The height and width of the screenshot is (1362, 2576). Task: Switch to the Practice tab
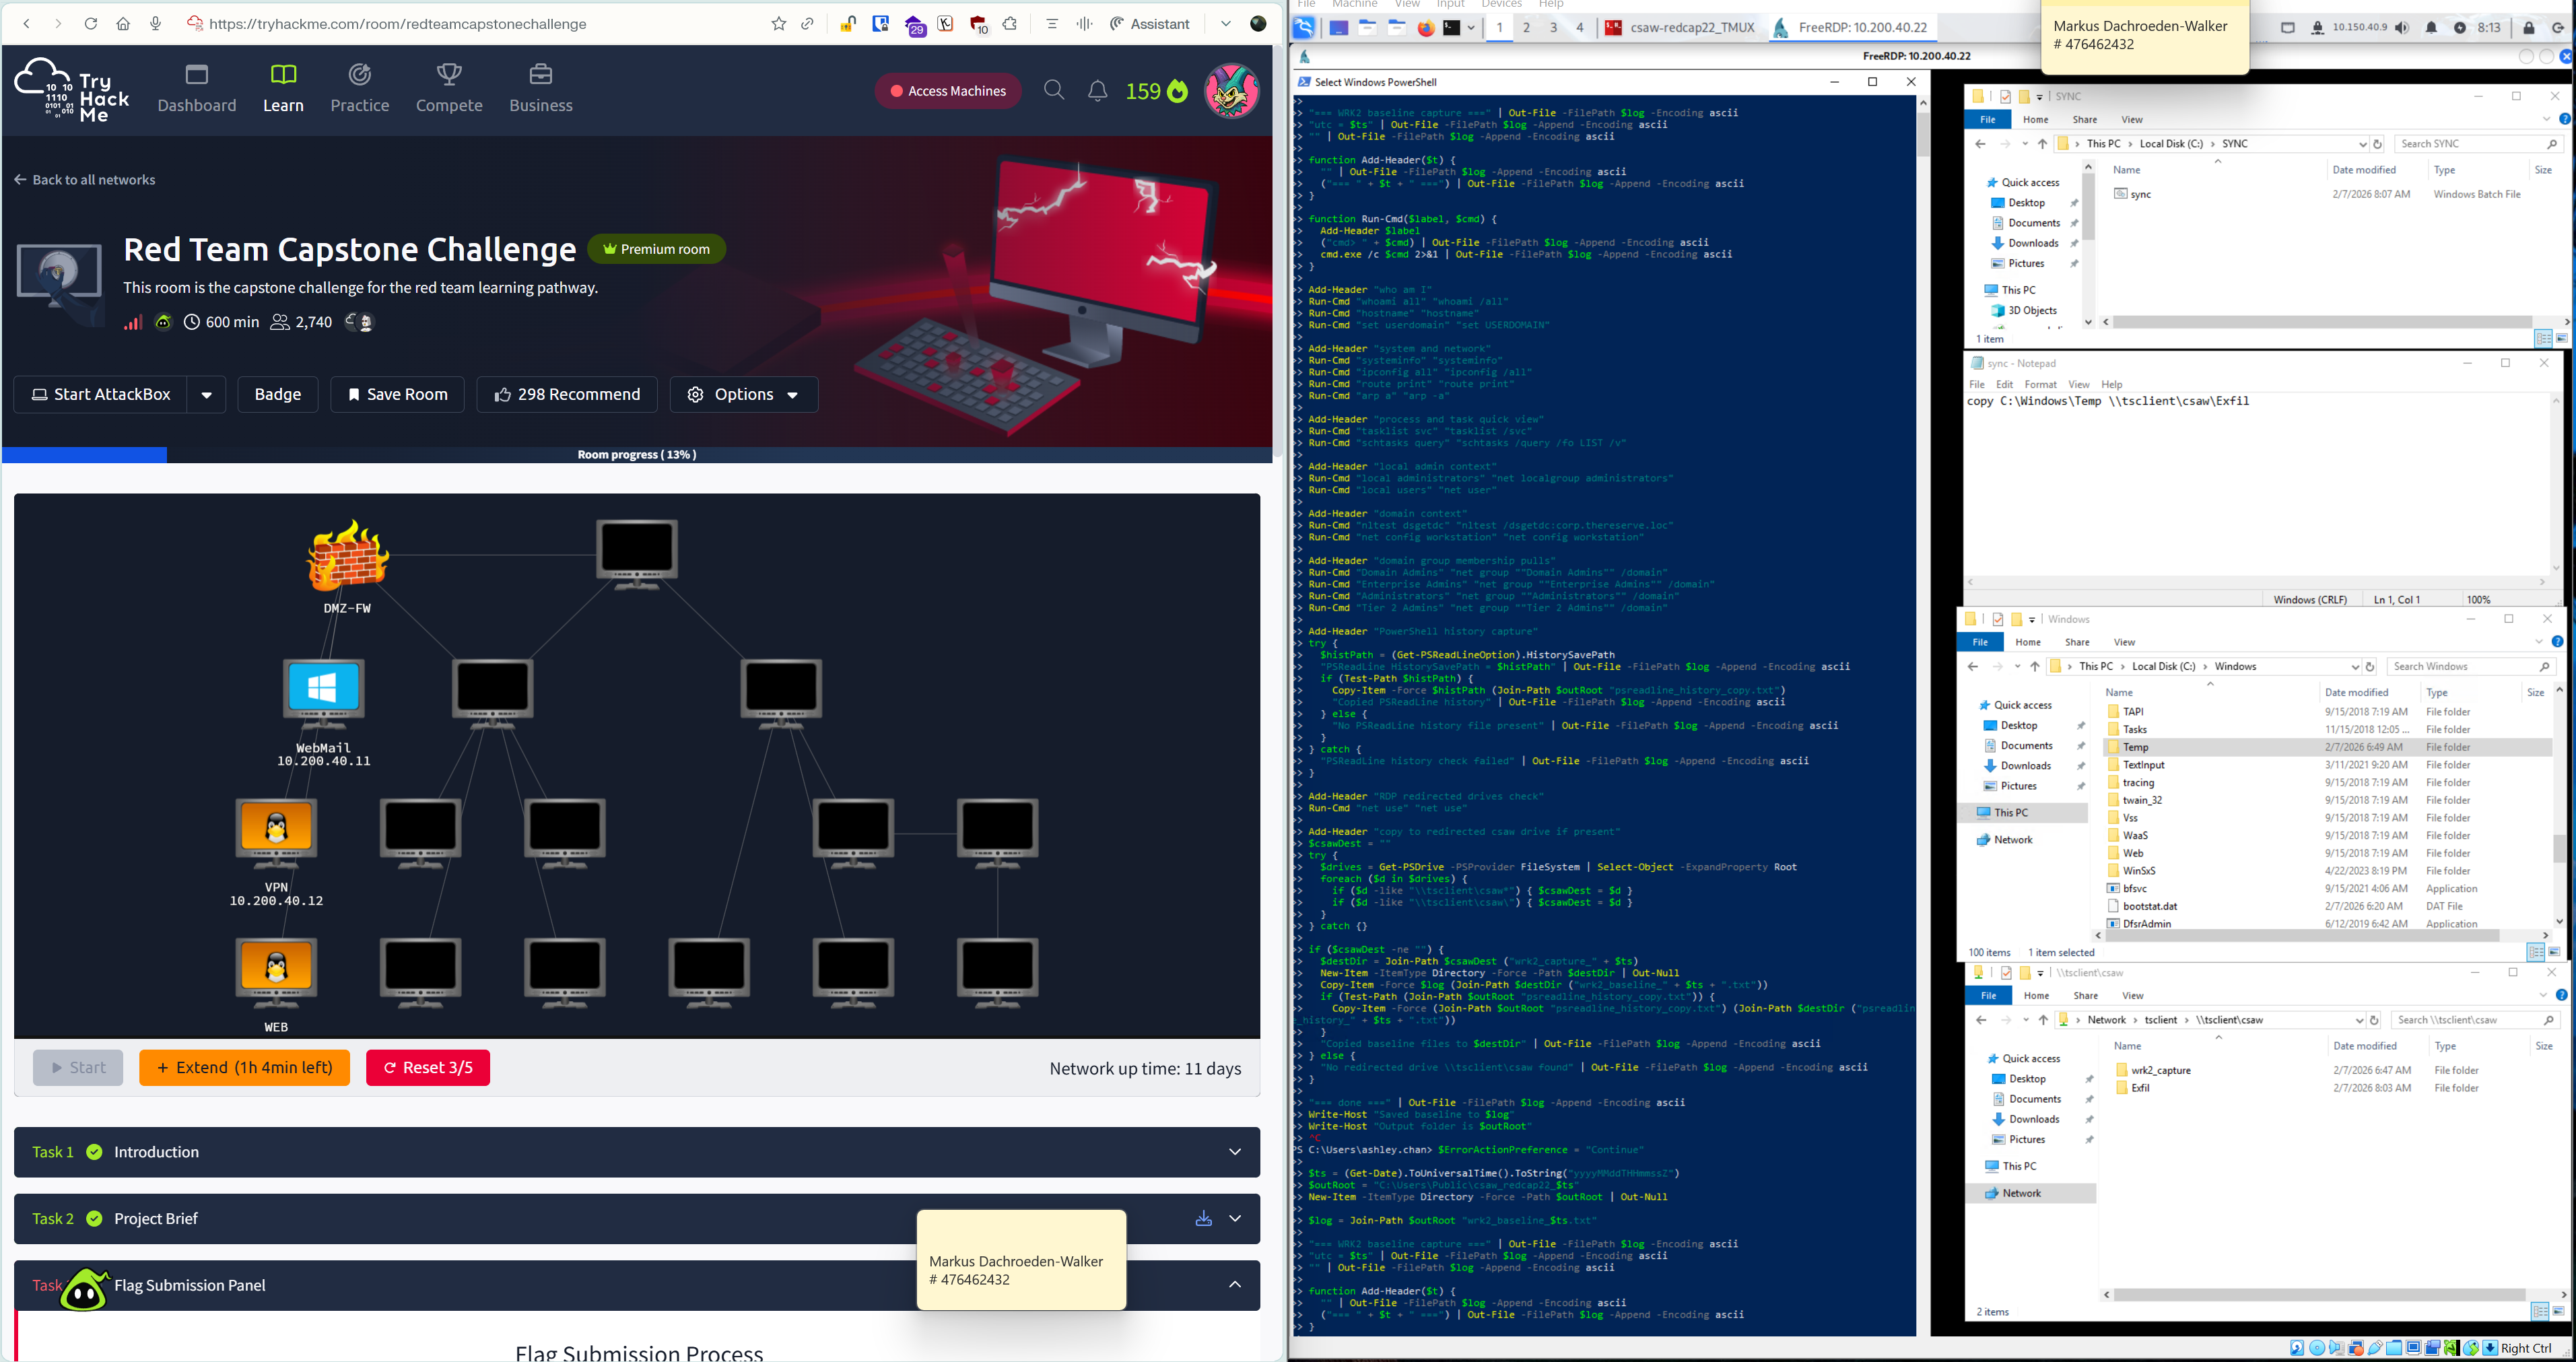pos(360,88)
